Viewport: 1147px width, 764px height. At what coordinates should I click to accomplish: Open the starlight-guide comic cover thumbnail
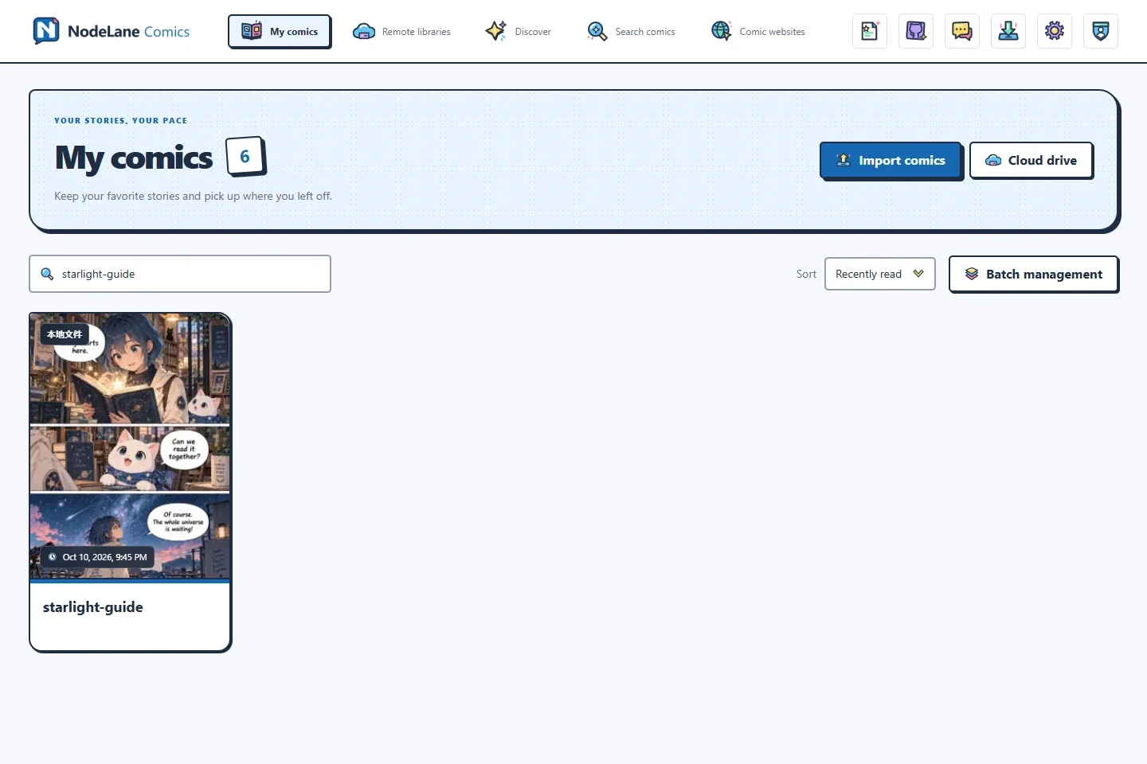(x=130, y=446)
